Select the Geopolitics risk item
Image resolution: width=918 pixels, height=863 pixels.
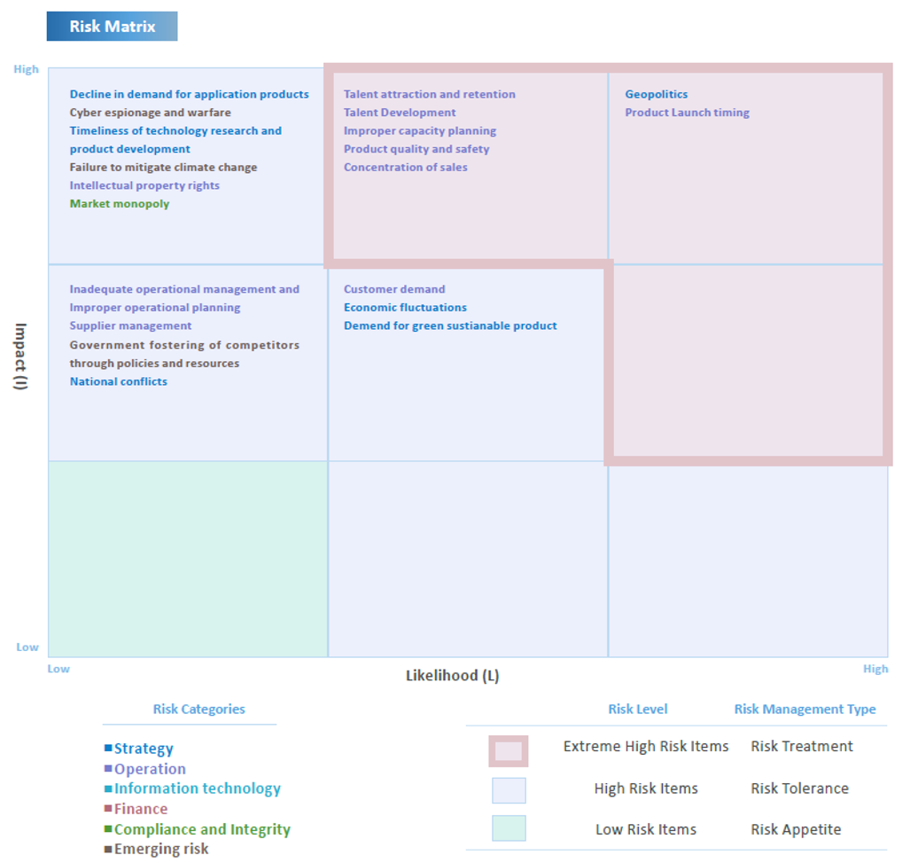point(656,94)
